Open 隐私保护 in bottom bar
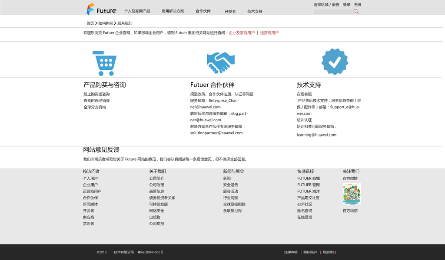445x260 pixels. [x=310, y=252]
